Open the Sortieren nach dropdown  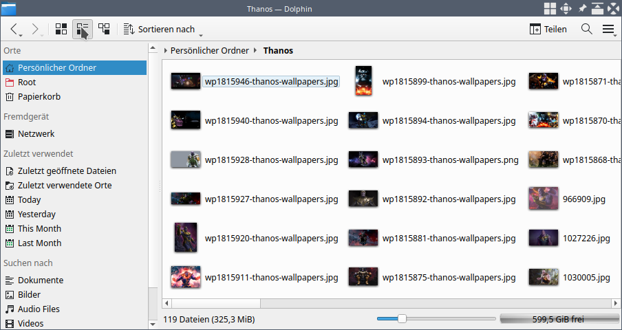162,30
